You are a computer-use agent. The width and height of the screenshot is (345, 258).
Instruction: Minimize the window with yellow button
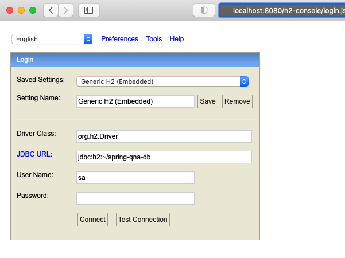click(x=21, y=10)
